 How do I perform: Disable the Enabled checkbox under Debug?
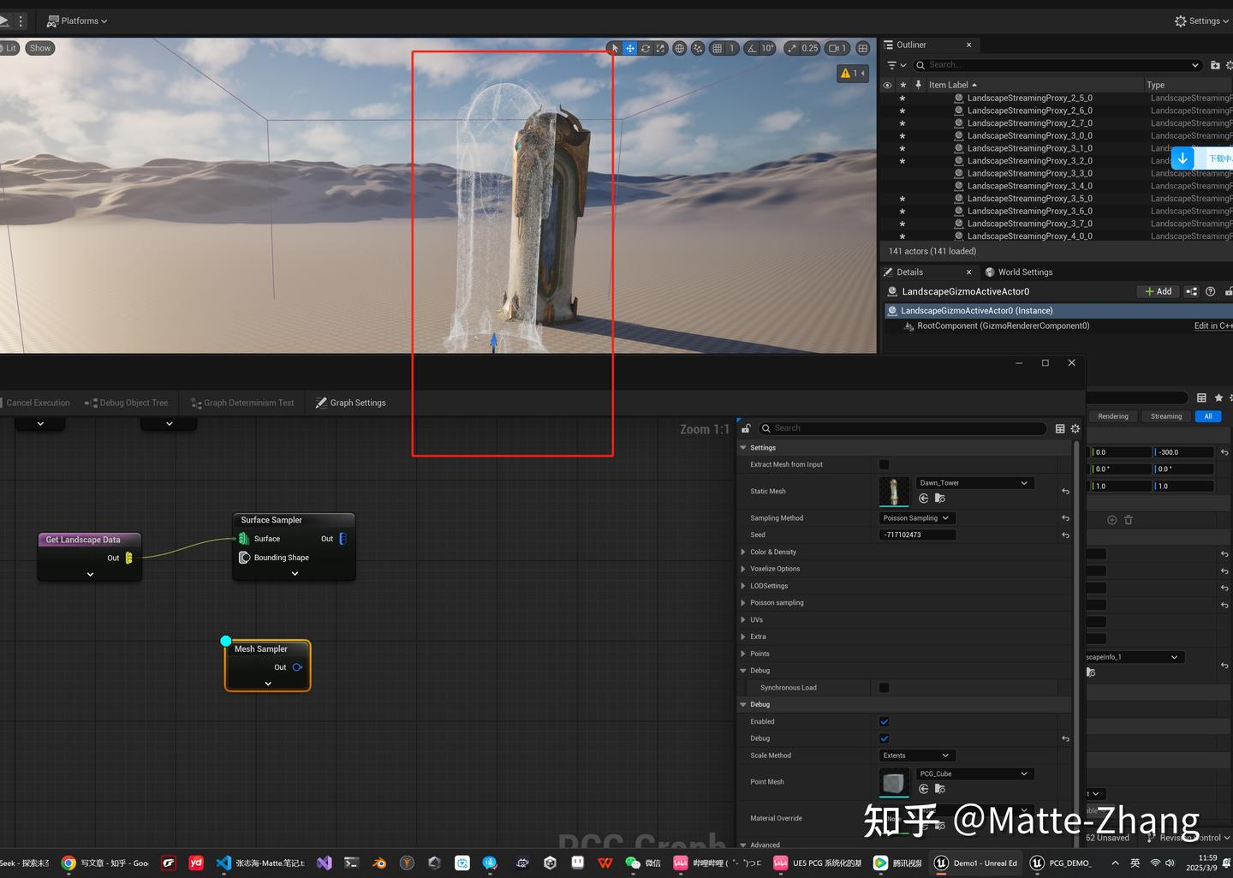pyautogui.click(x=884, y=721)
